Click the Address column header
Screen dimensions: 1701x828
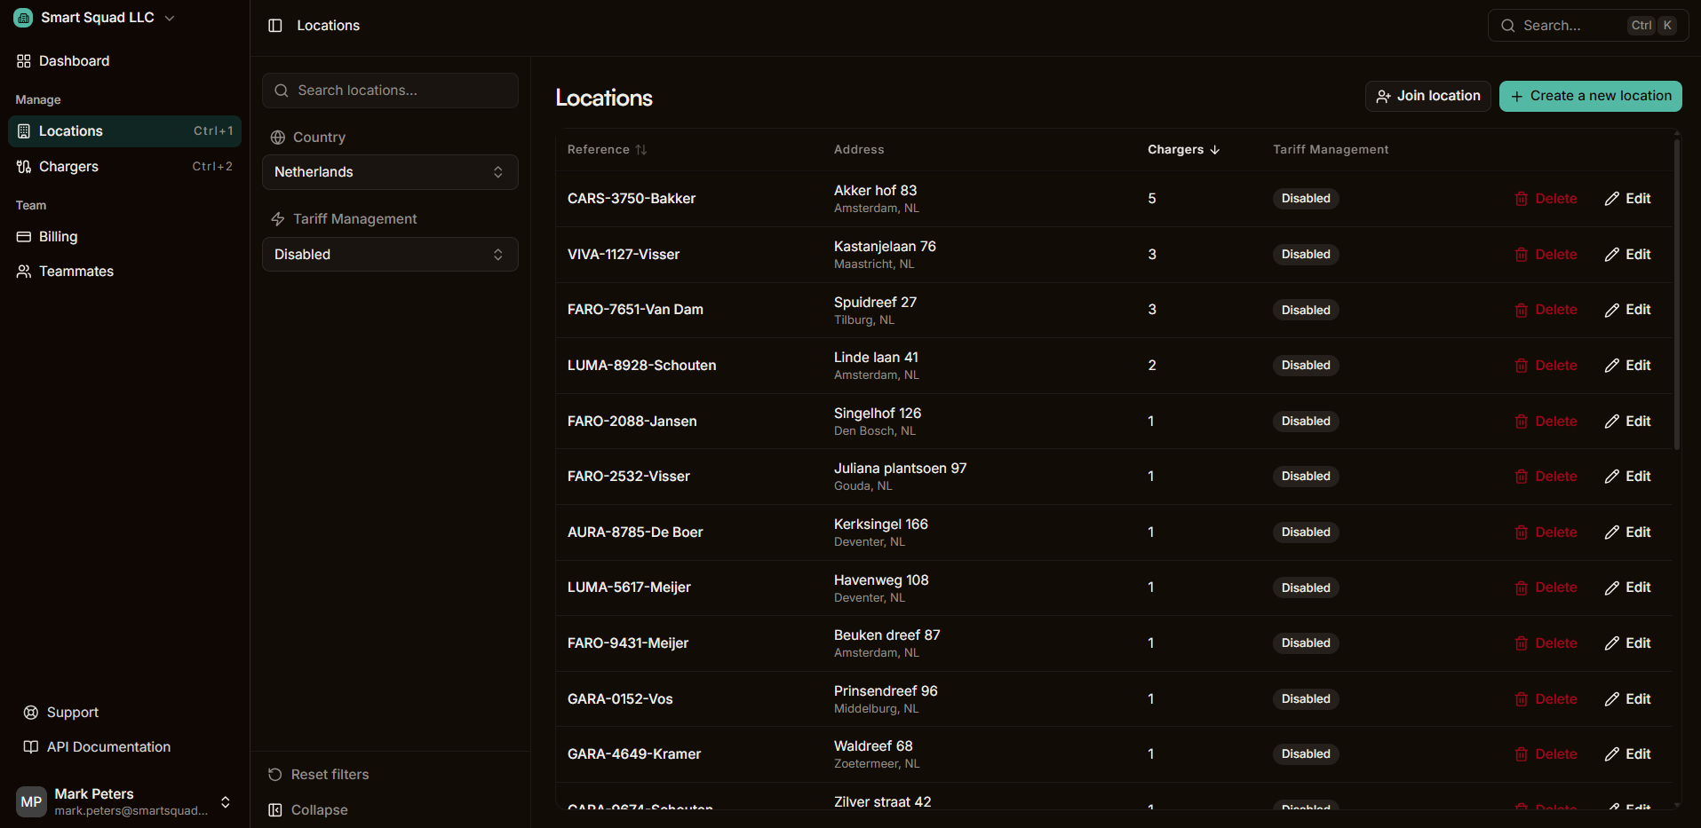coord(859,150)
